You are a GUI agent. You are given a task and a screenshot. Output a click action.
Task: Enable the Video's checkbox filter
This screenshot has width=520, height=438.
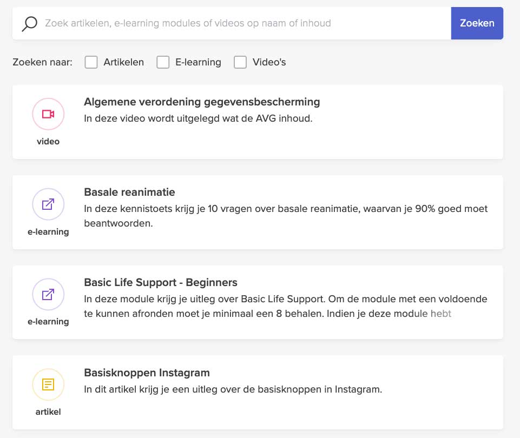pos(240,62)
